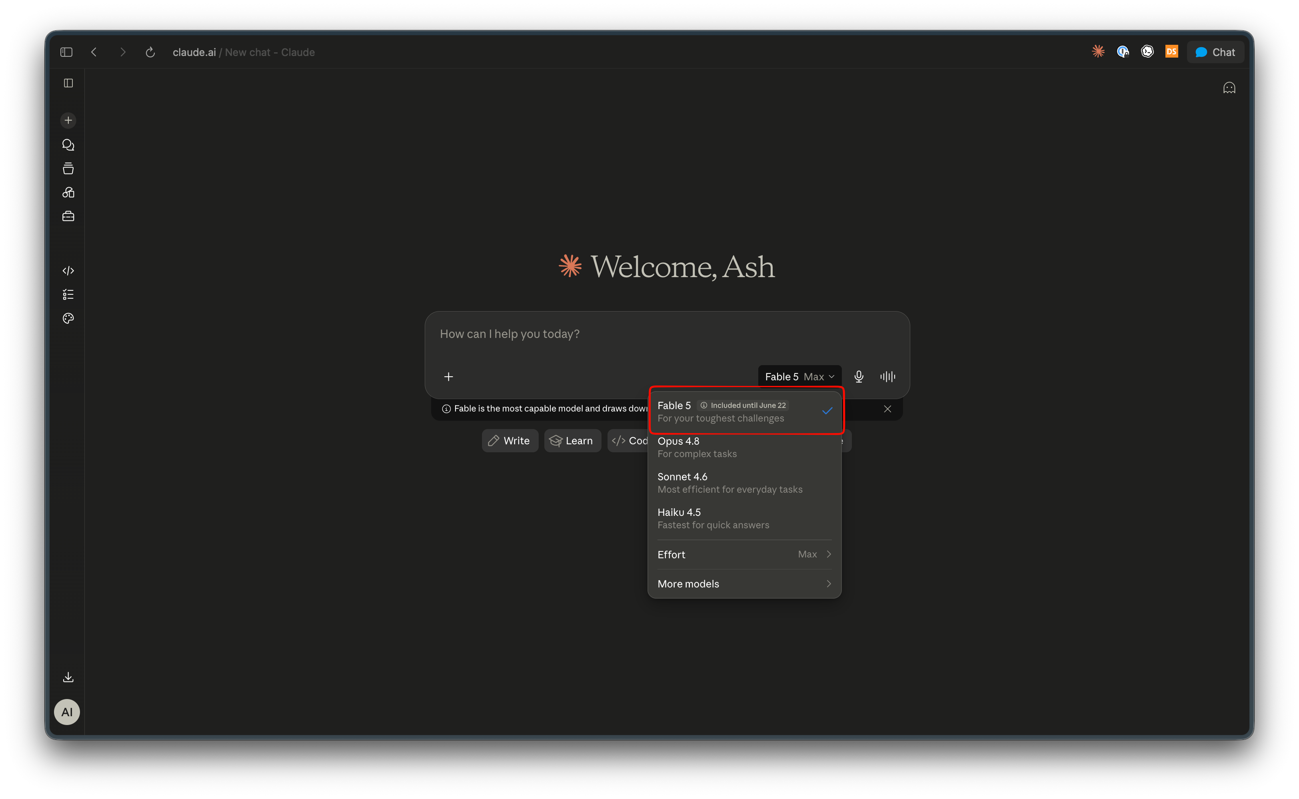Open the Chats history icon
This screenshot has height=799, width=1299.
click(68, 145)
